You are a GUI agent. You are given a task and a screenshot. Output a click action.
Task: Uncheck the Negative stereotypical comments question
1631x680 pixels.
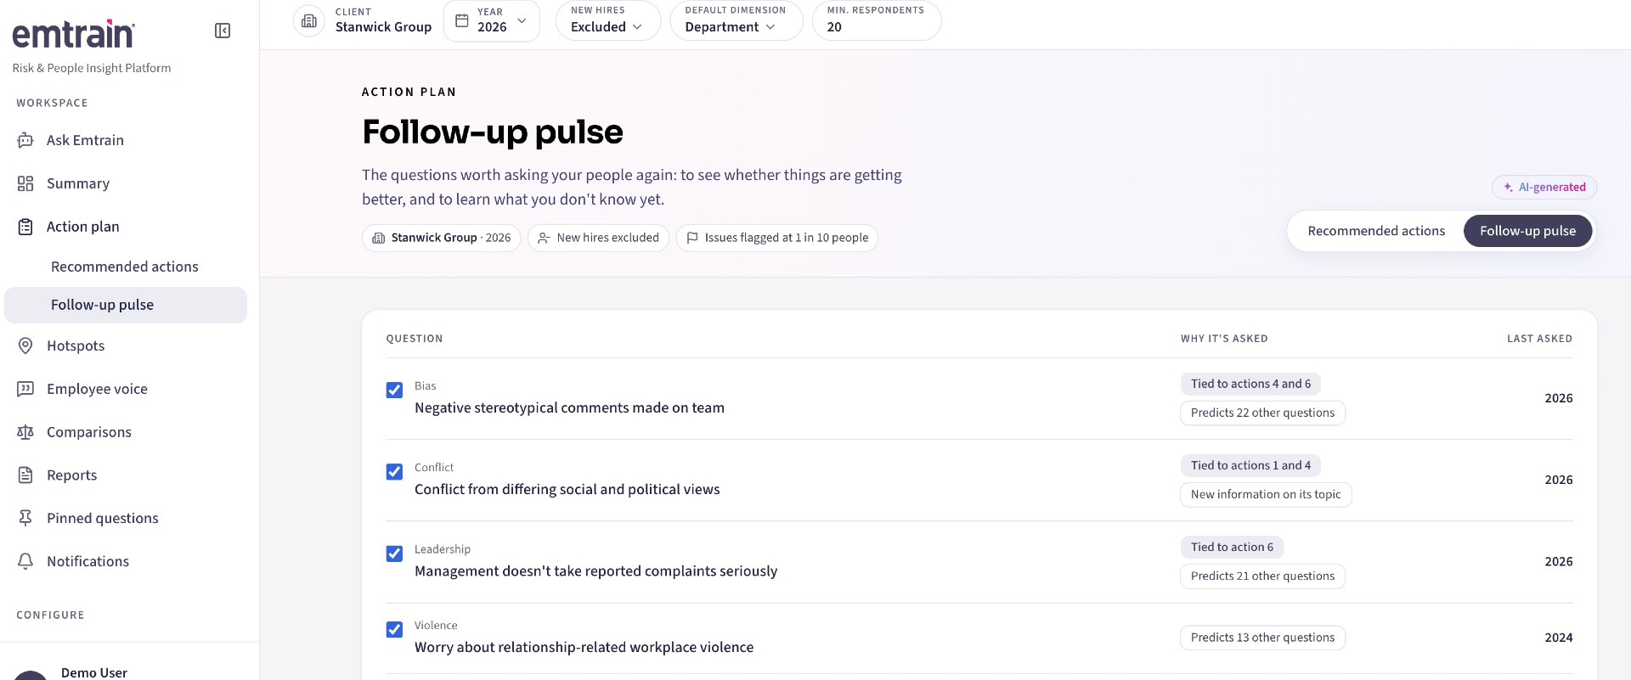[394, 390]
